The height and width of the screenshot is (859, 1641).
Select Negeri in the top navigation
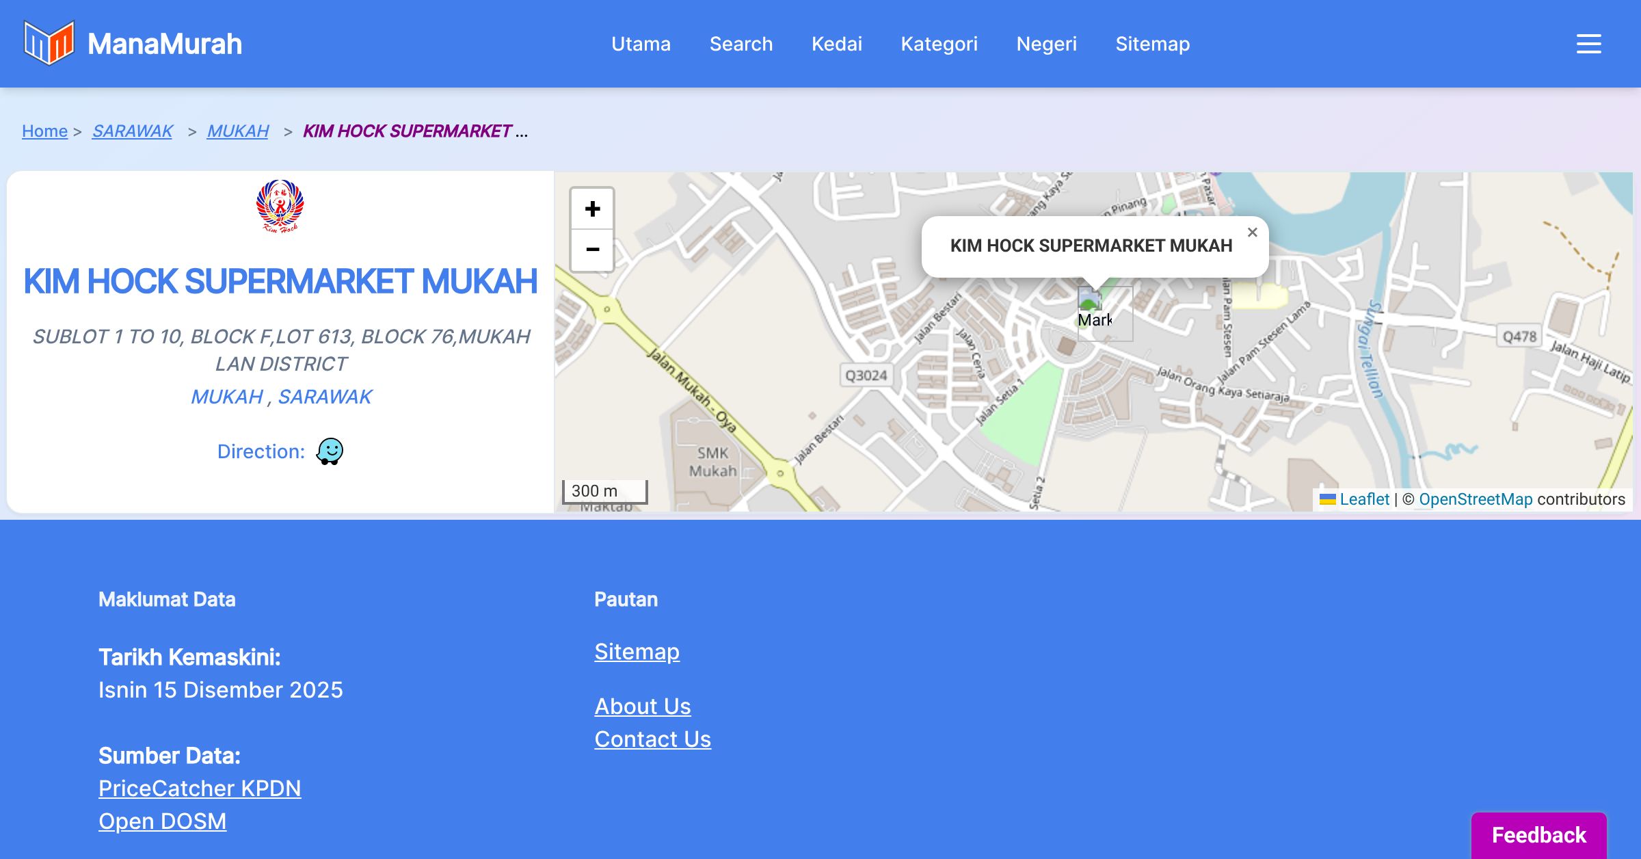(x=1046, y=44)
